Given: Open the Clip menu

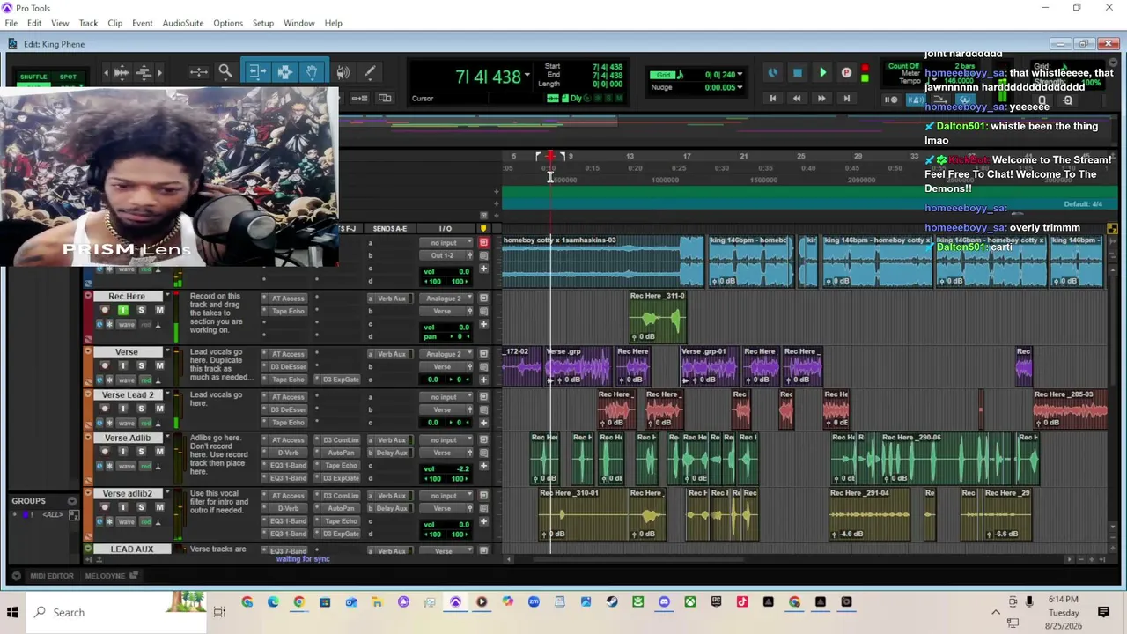Looking at the screenshot, I should 115,23.
